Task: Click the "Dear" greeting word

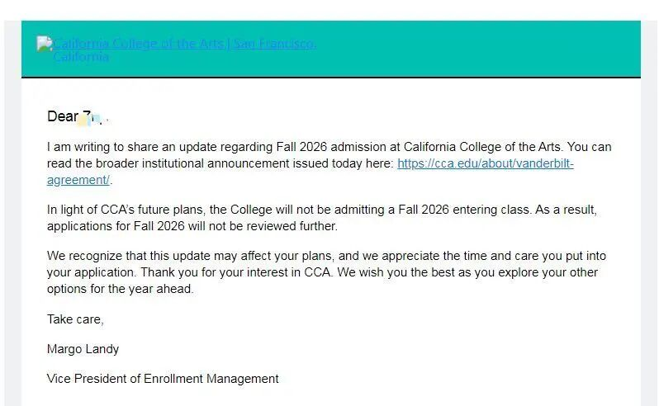Action: click(x=62, y=116)
